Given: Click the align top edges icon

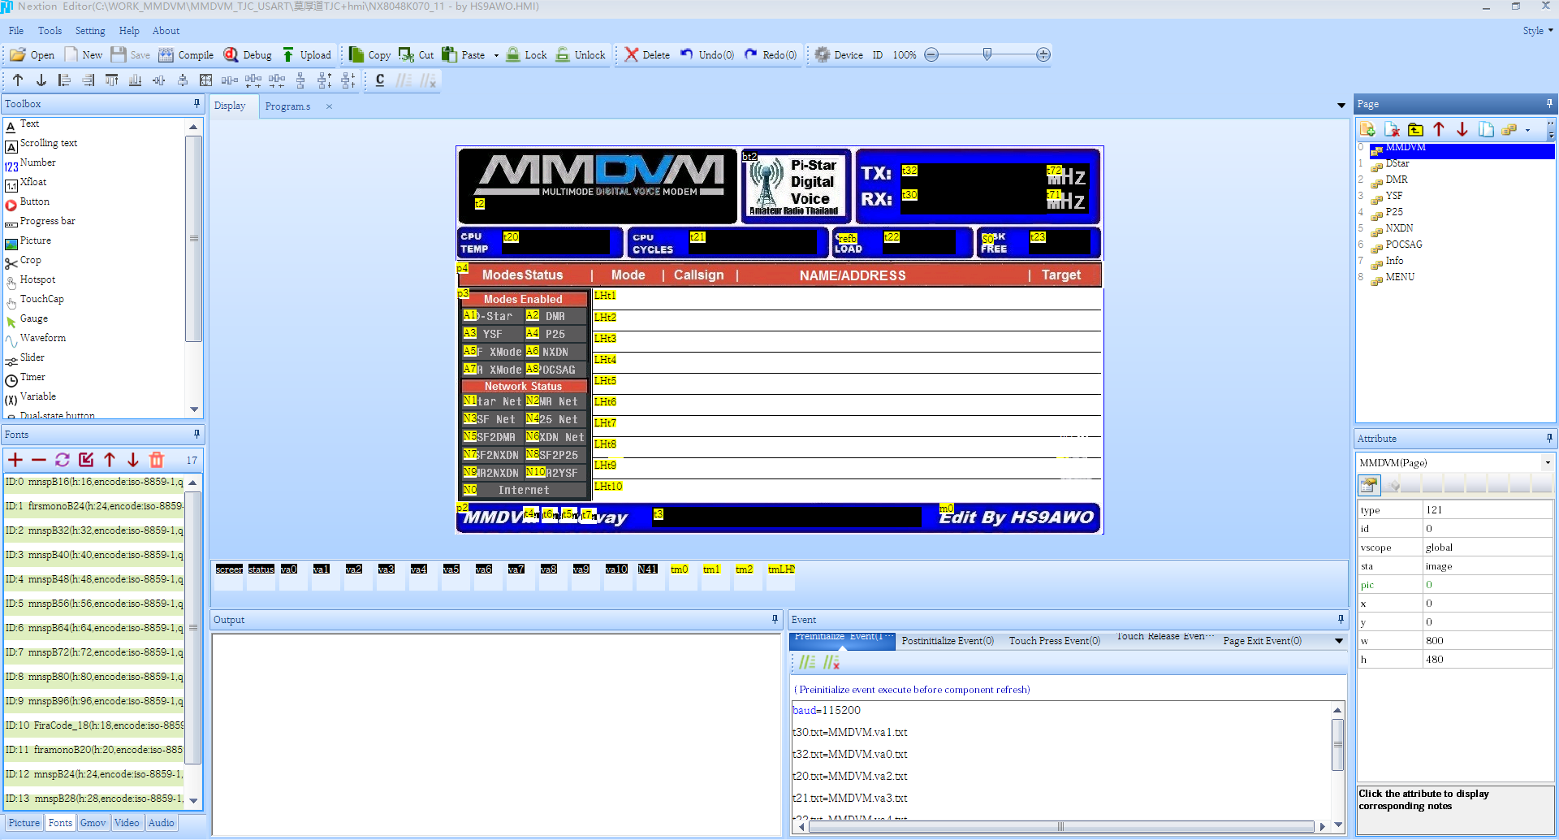Looking at the screenshot, I should [x=112, y=80].
